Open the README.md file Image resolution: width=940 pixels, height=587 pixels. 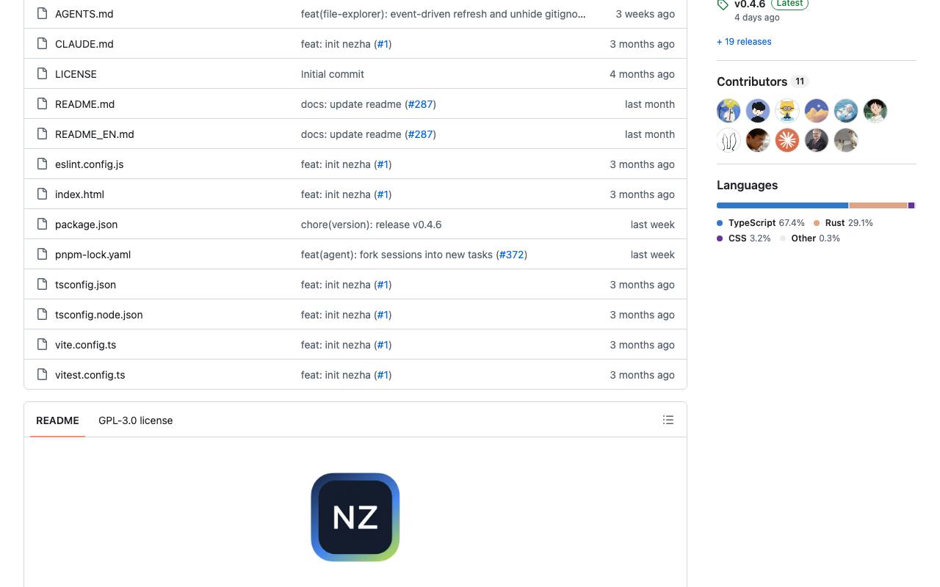coord(84,104)
